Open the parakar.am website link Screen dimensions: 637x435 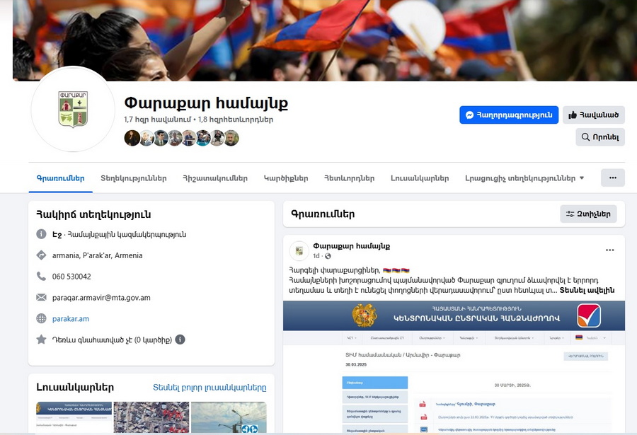pos(71,319)
